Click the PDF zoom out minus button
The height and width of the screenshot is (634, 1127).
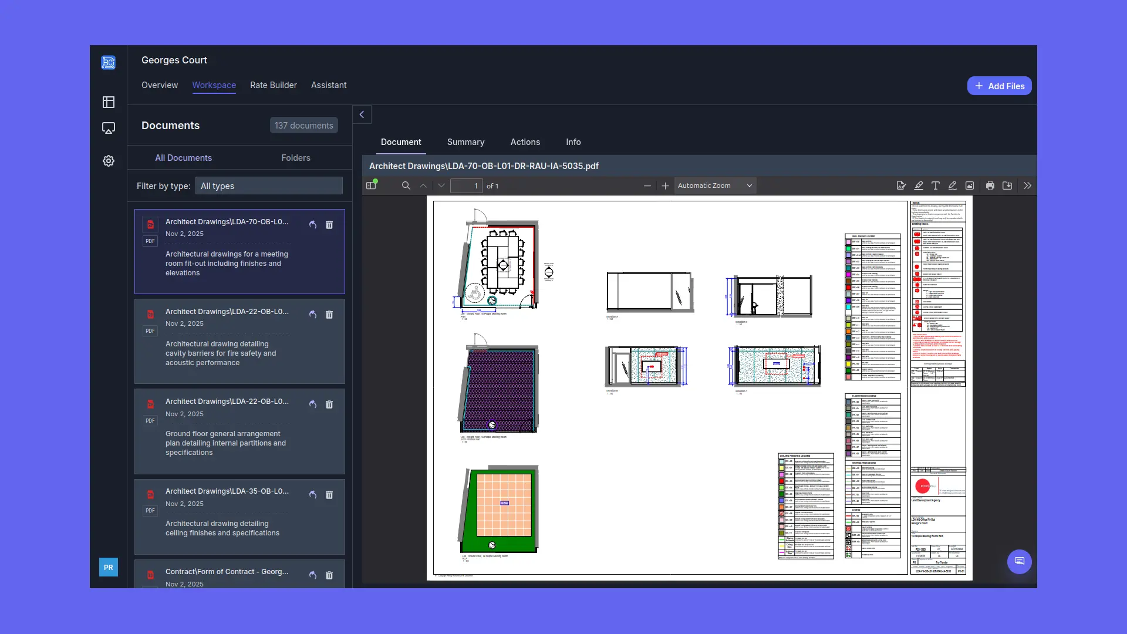[x=647, y=186]
